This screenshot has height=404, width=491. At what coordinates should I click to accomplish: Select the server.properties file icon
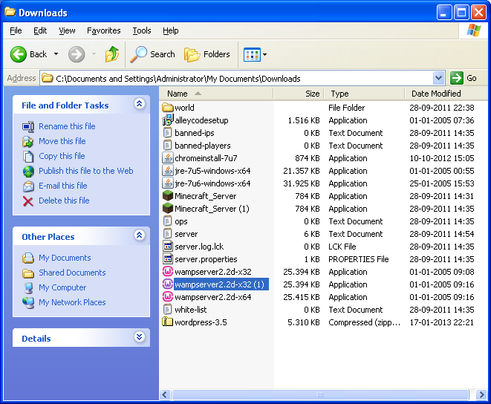[168, 259]
